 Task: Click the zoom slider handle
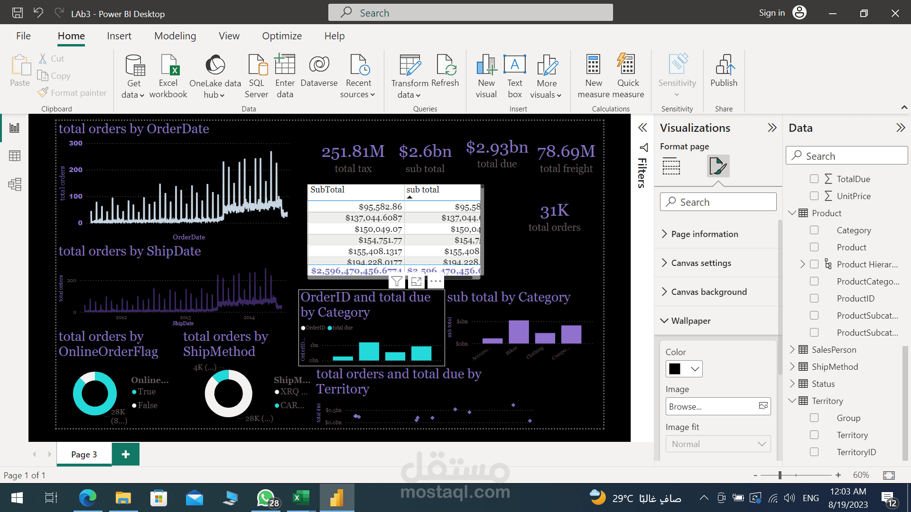pos(780,475)
